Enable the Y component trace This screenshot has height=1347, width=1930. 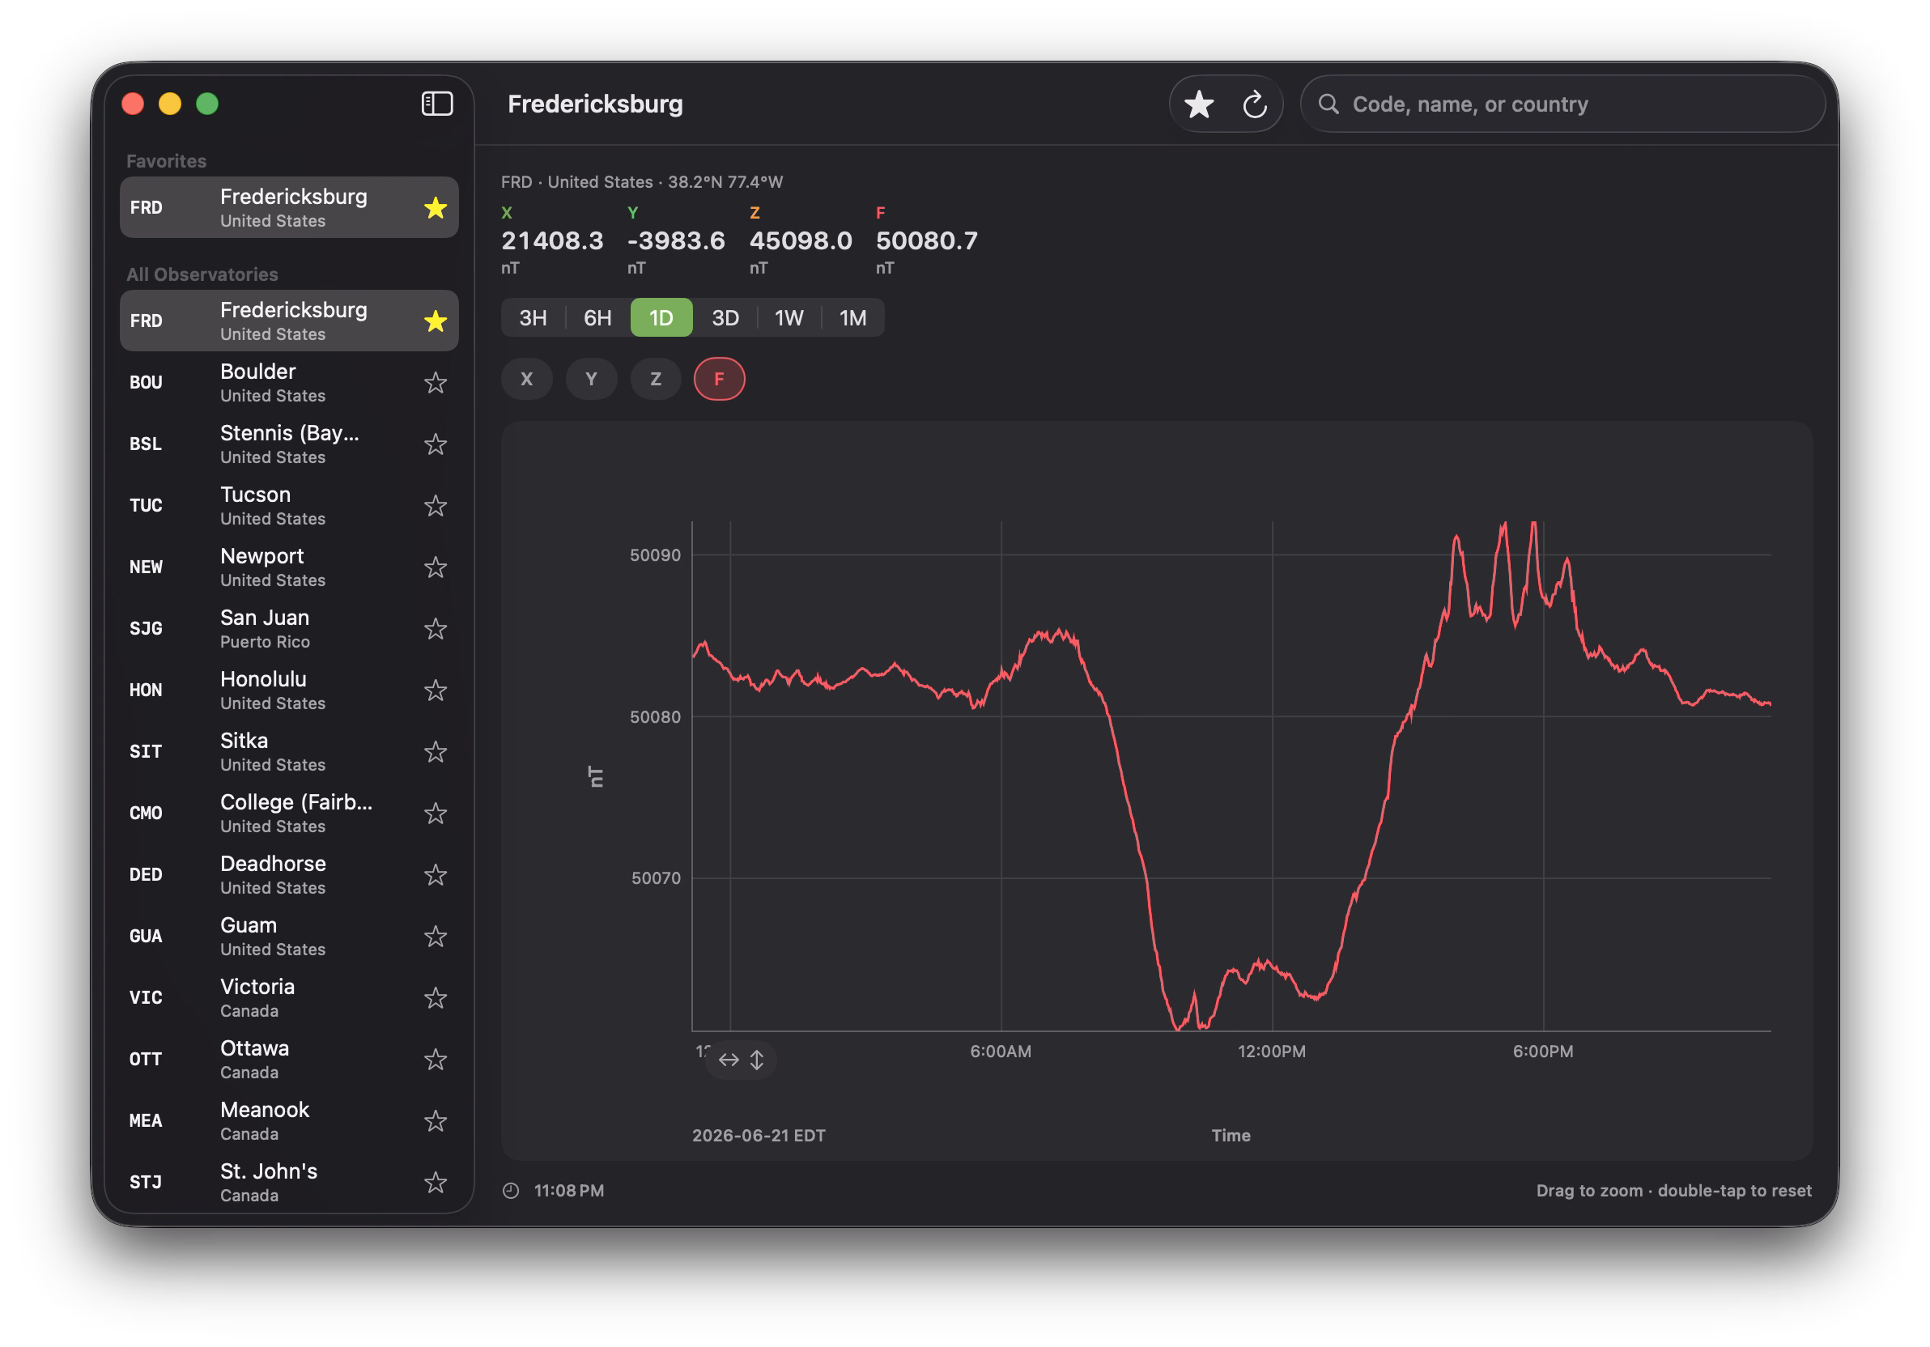click(591, 379)
